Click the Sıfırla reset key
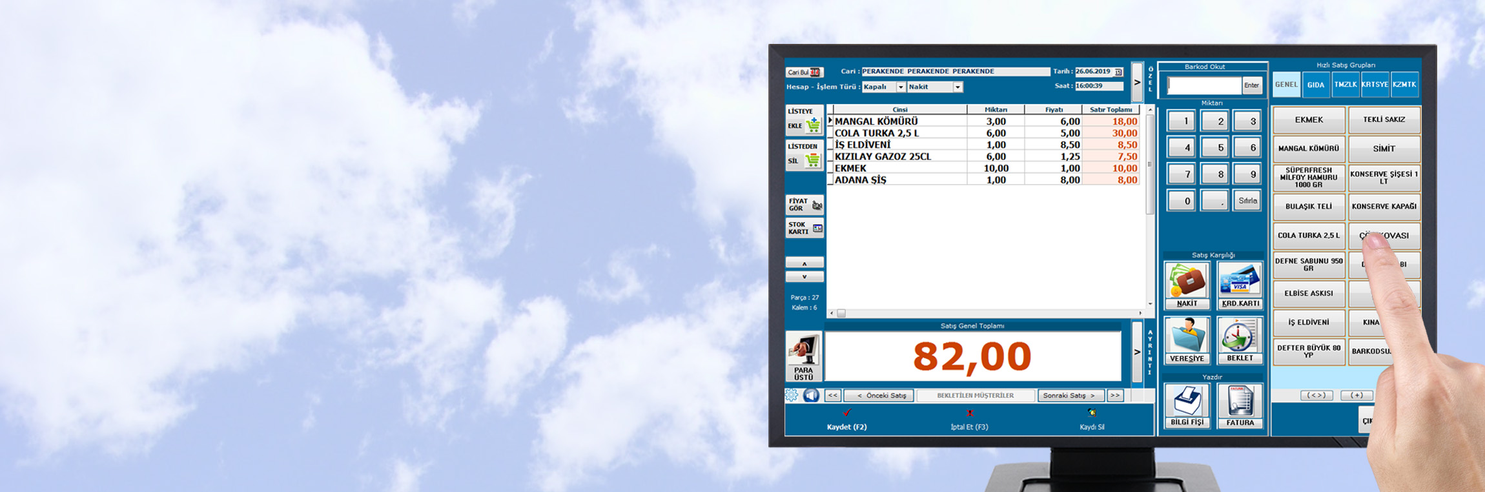 1247,201
